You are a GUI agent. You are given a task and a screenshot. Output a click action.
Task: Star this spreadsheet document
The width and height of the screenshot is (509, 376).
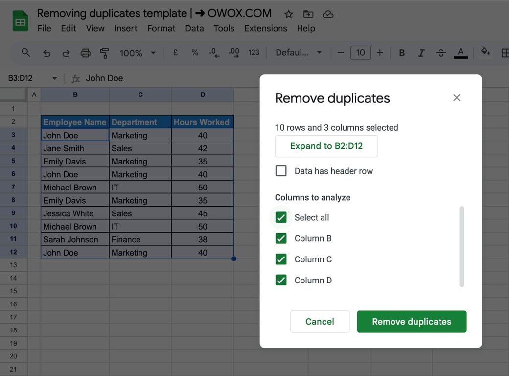[288, 14]
